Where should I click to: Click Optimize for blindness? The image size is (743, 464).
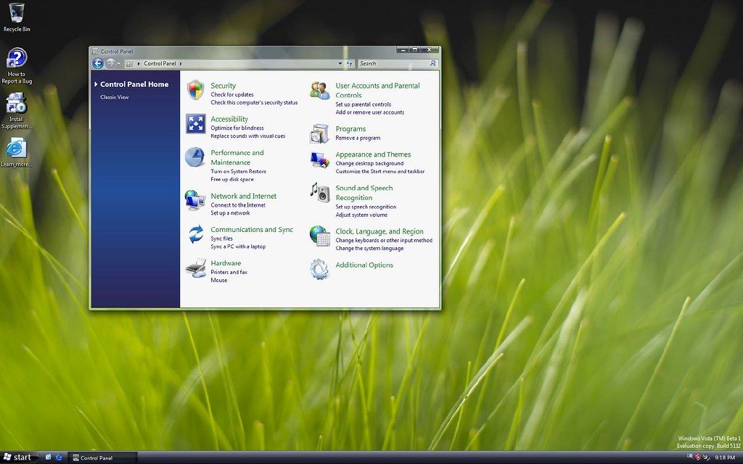237,128
